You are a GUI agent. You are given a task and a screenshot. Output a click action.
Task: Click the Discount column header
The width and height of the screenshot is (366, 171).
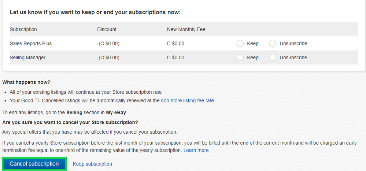pyautogui.click(x=107, y=29)
